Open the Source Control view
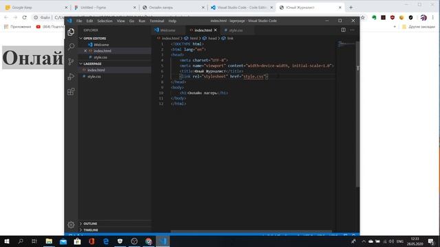This screenshot has width=440, height=247. [71, 62]
